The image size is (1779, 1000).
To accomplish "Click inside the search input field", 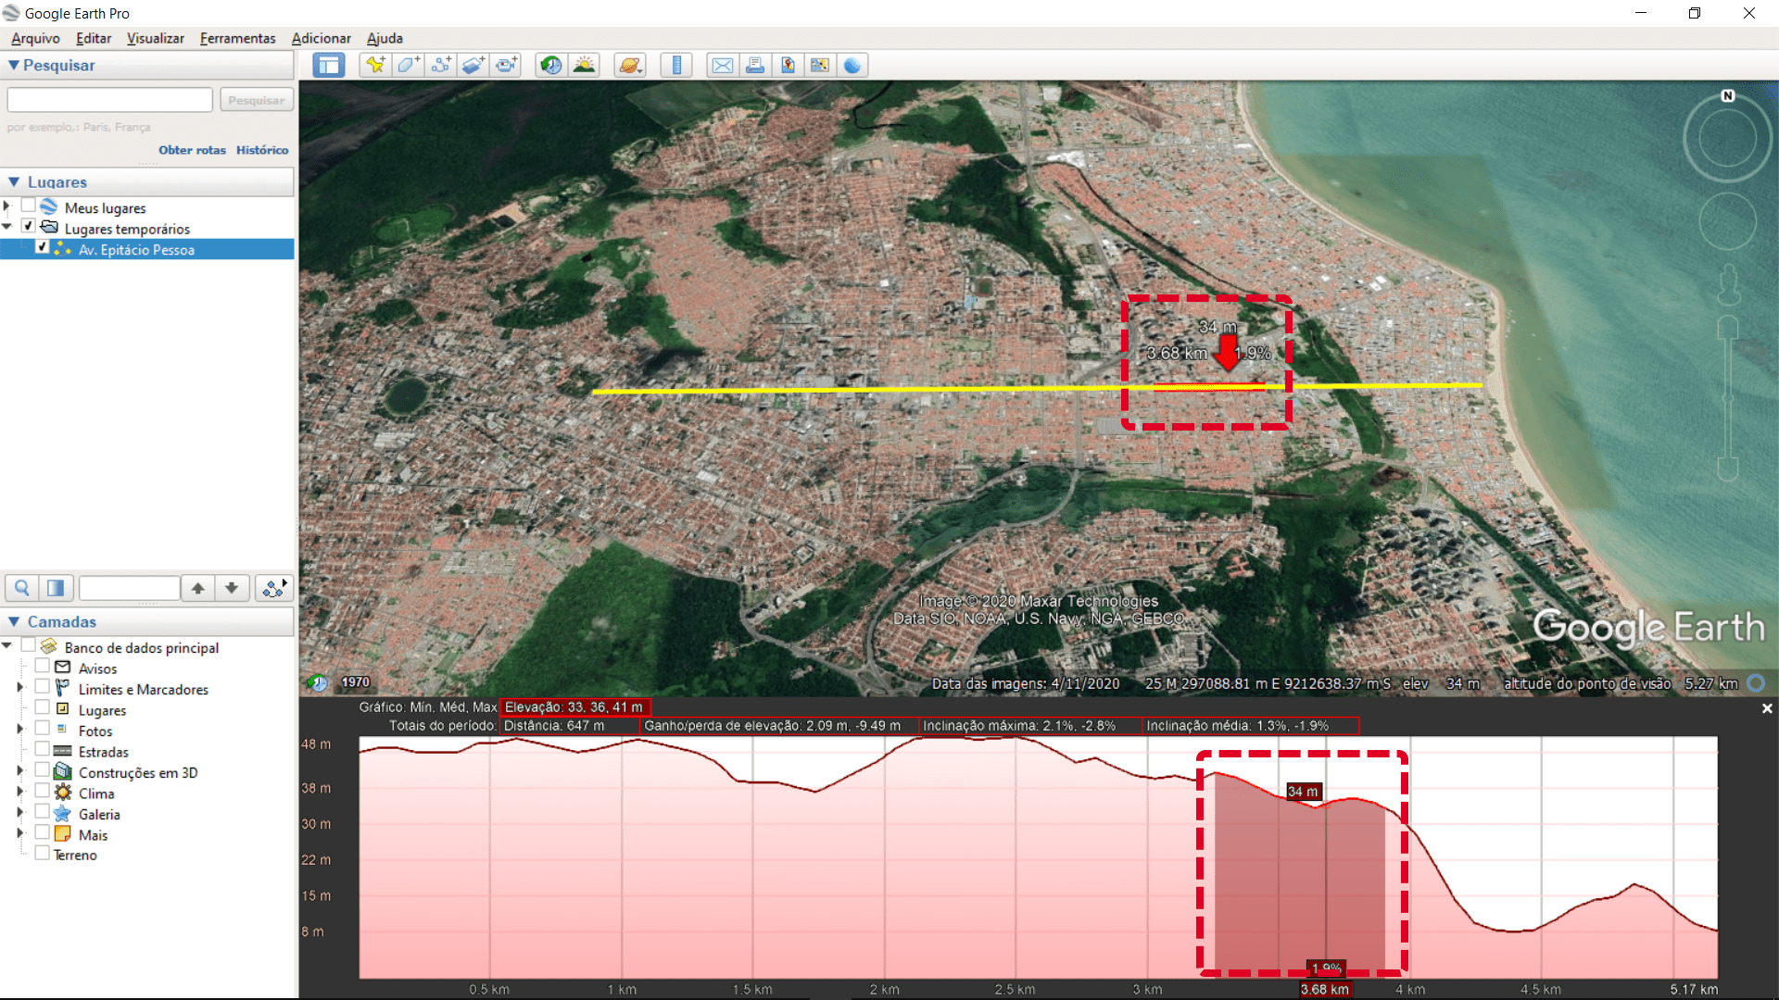I will pyautogui.click(x=108, y=99).
